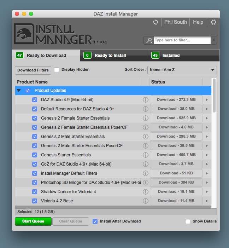Image resolution: width=229 pixels, height=248 pixels.
Task: Click Download - 19.1 MB button
Action: tap(176, 191)
